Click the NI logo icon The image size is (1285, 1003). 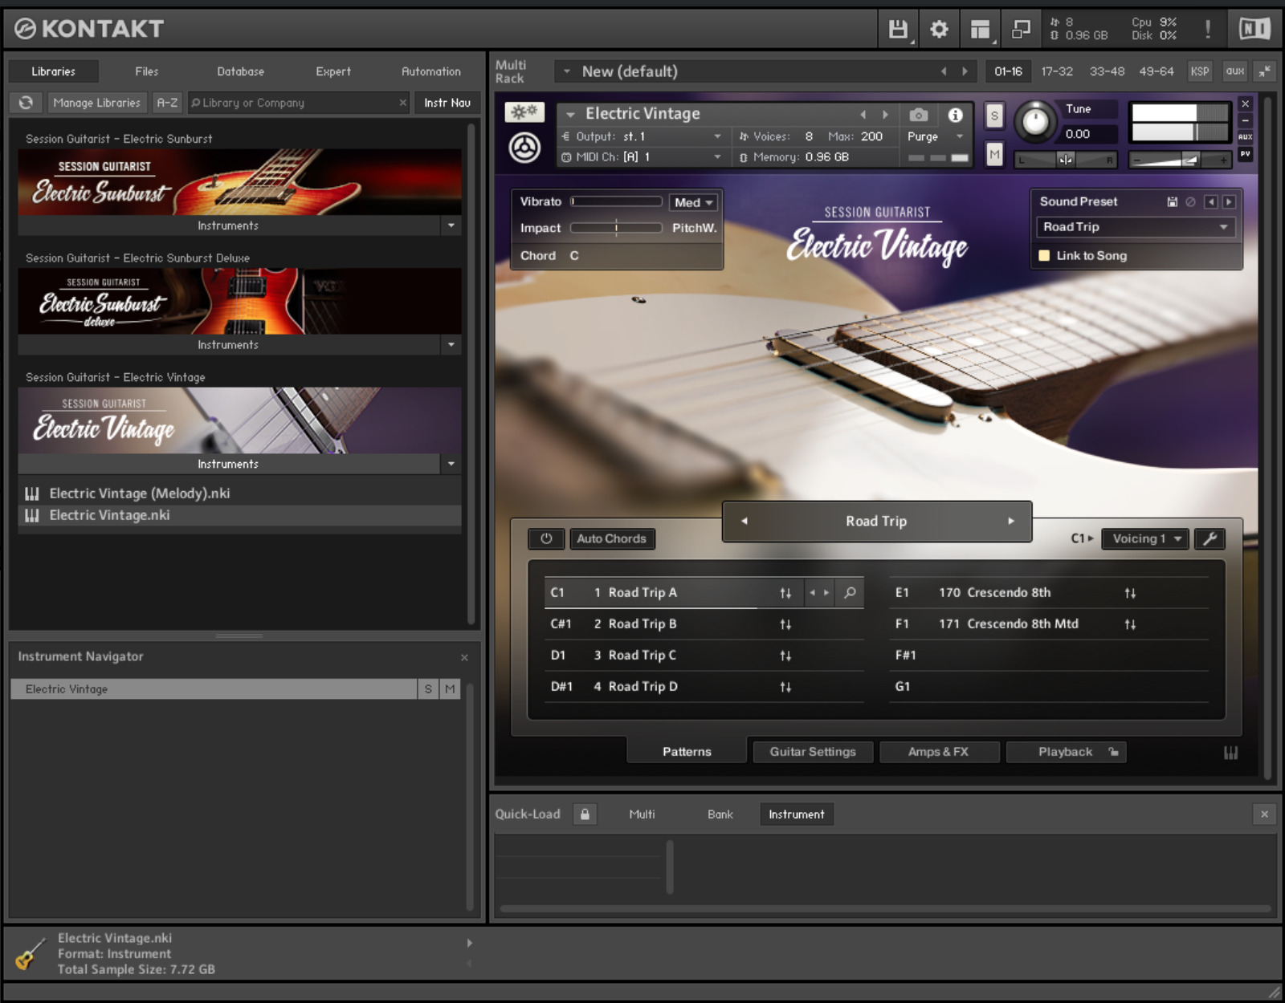[x=1254, y=30]
